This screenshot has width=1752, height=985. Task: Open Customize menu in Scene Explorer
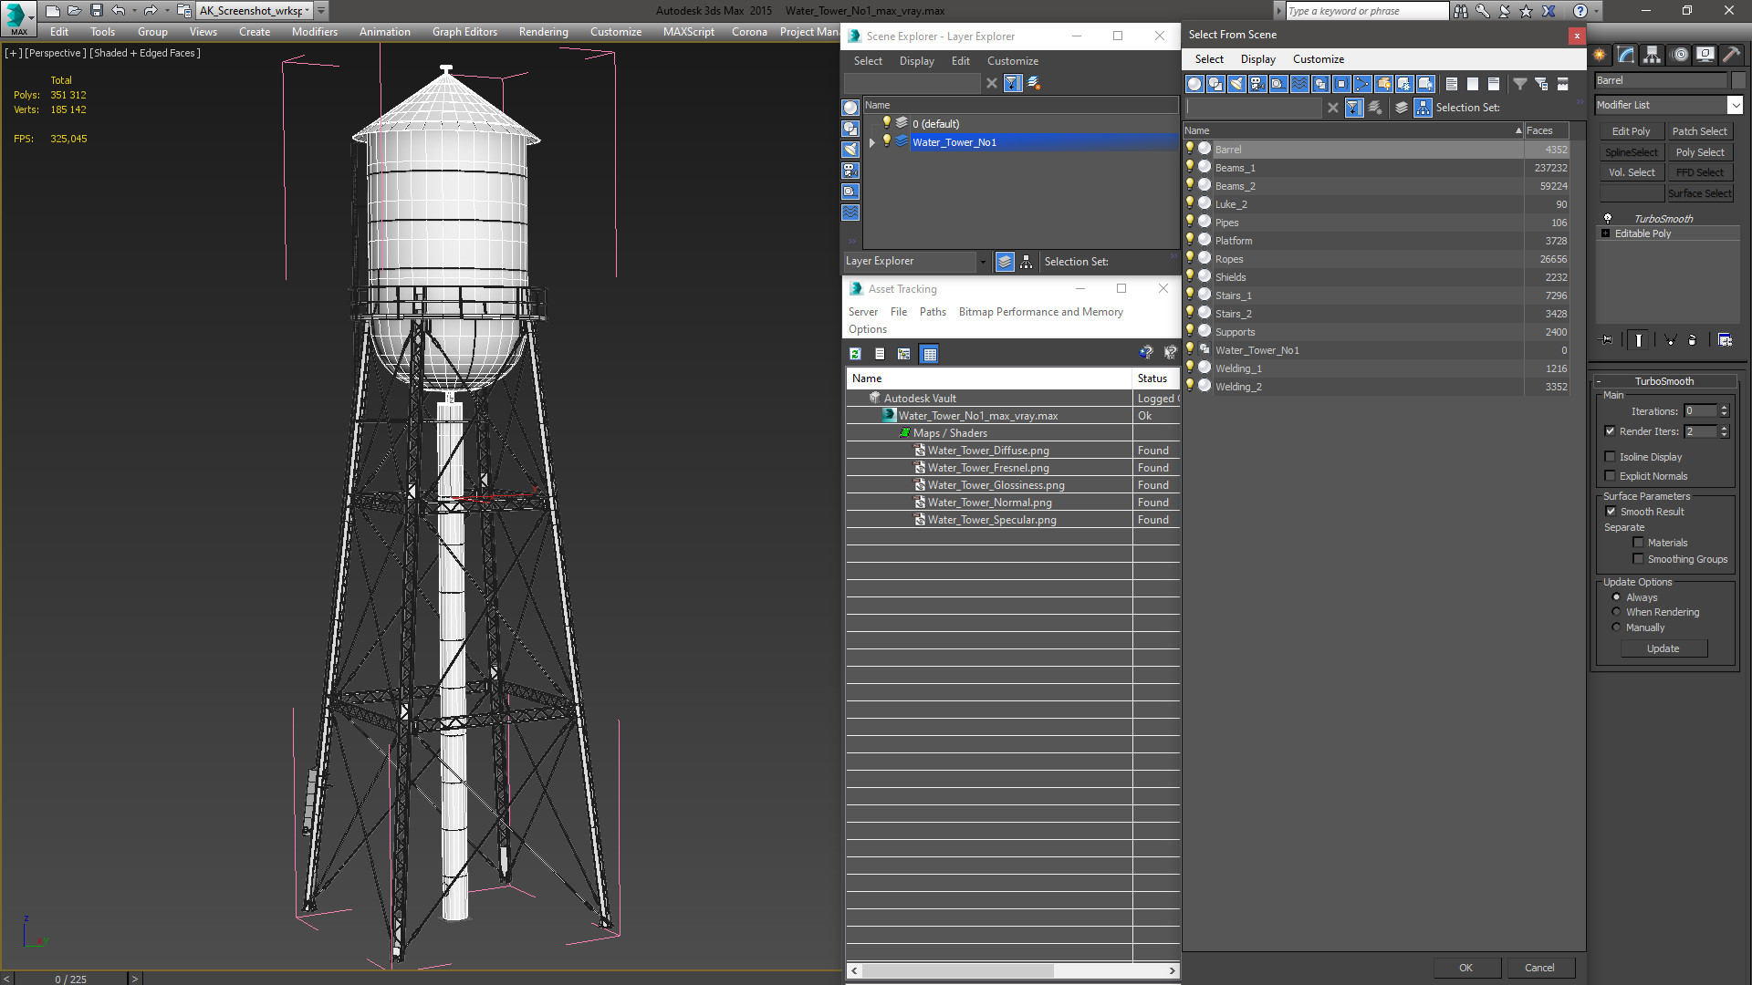point(1012,61)
